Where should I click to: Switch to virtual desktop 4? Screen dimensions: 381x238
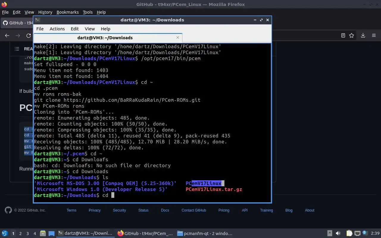pos(35,234)
